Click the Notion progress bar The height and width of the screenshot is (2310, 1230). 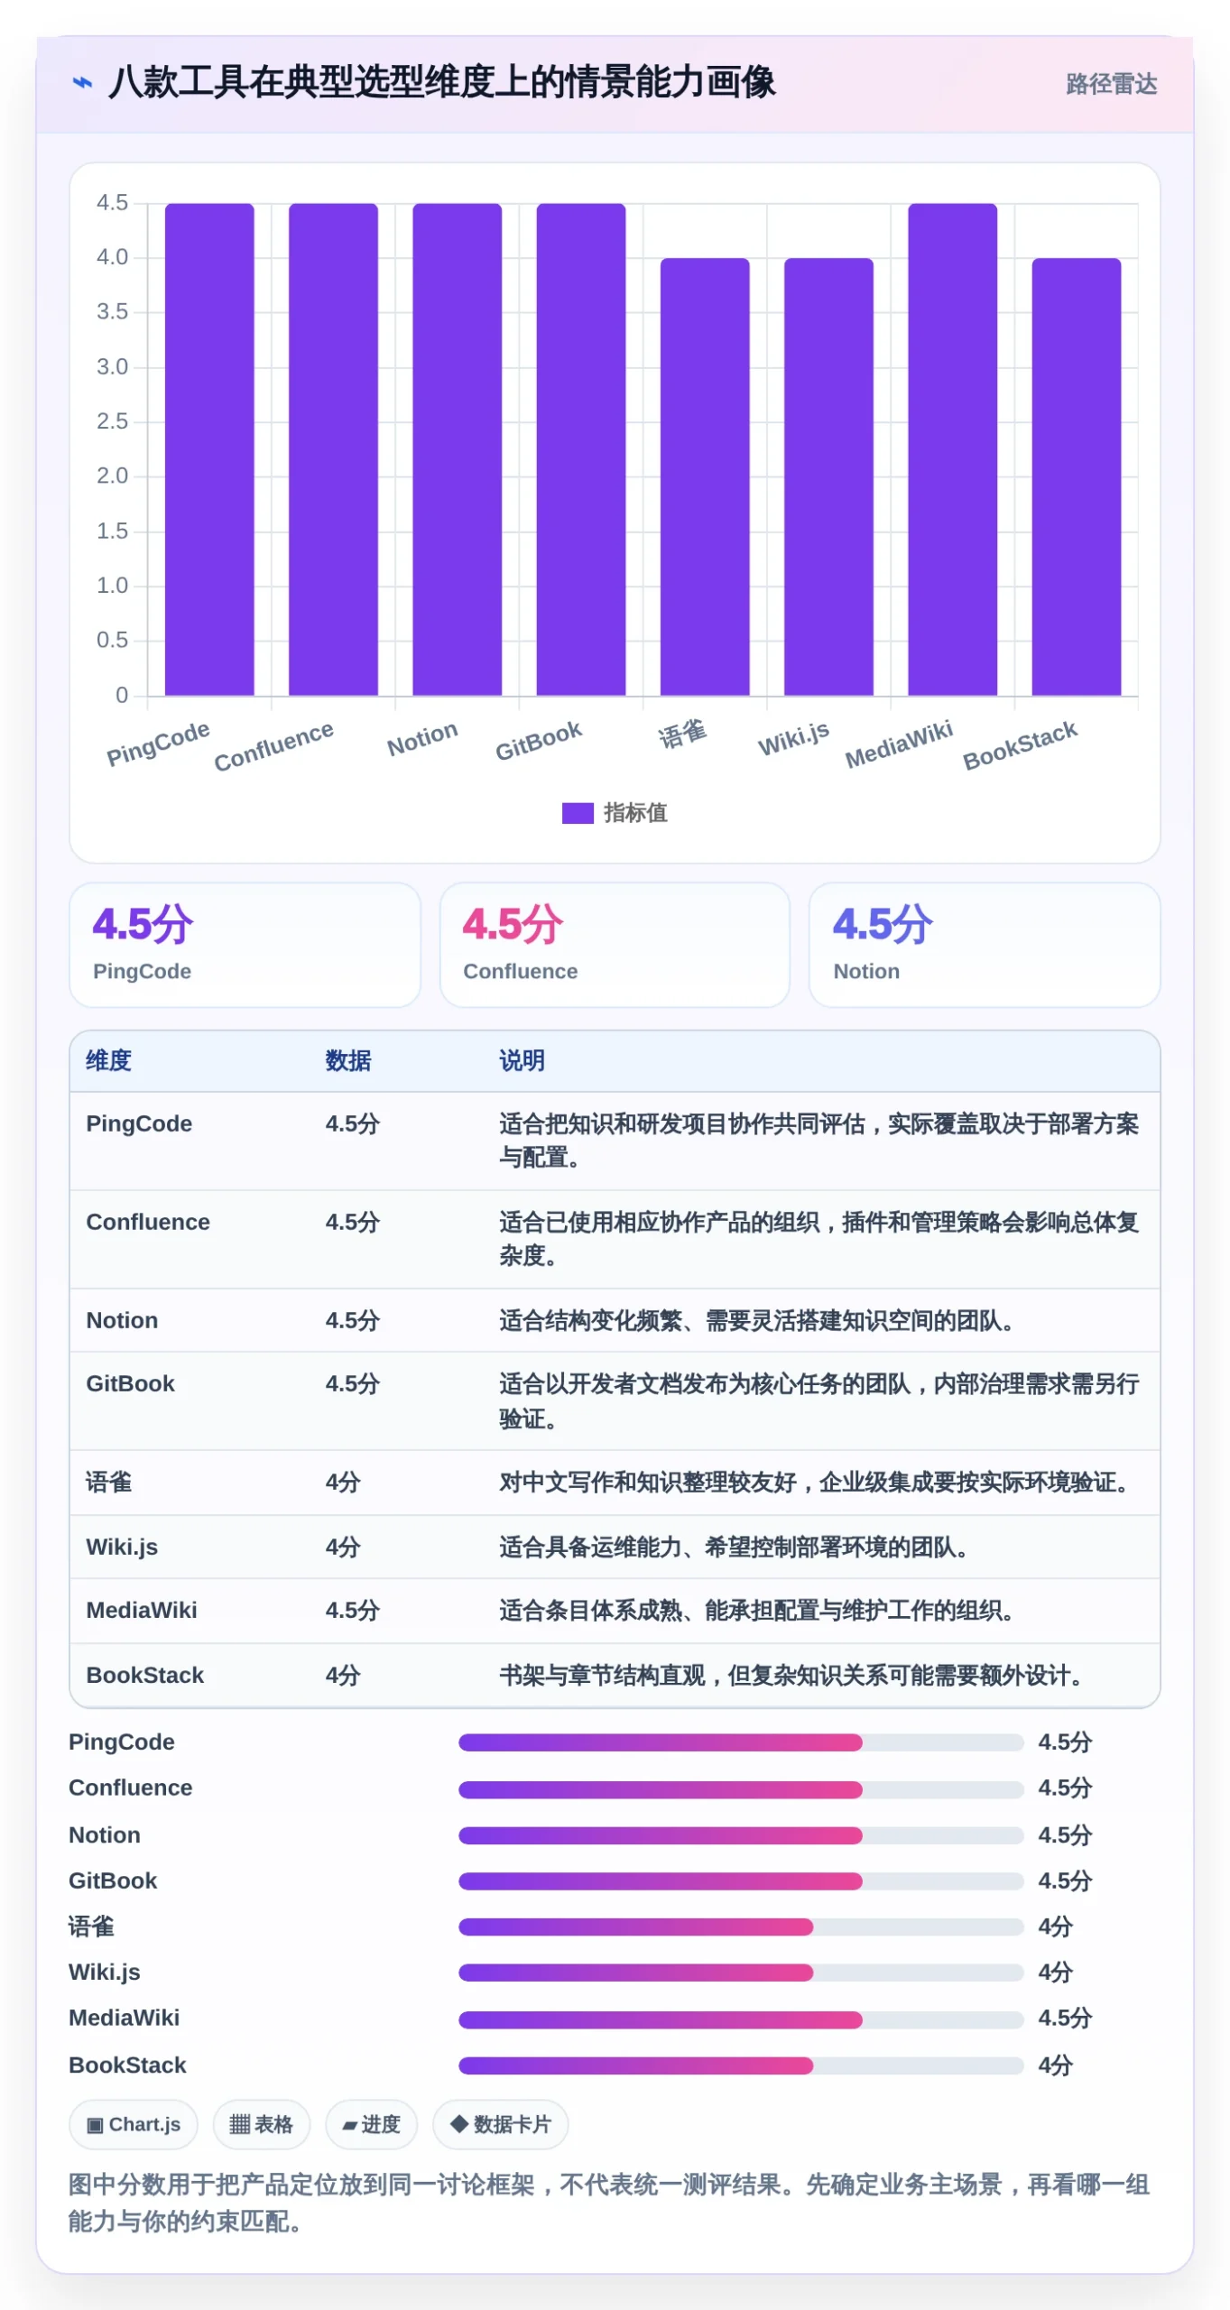tap(741, 1835)
